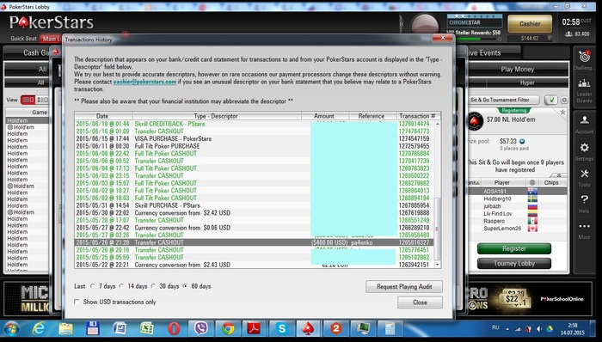
Task: Sort by Transaction # column header
Action: (x=418, y=116)
